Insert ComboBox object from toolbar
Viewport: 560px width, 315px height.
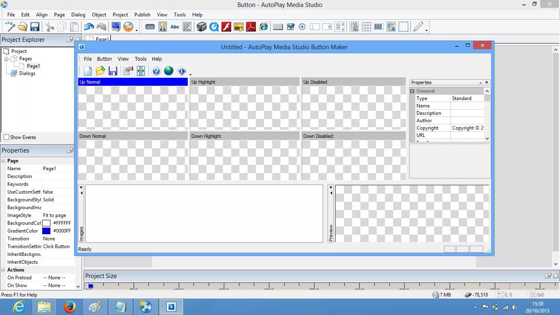click(x=327, y=27)
